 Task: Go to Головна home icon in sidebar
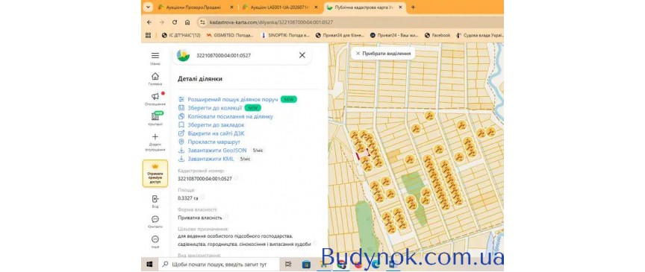[x=155, y=77]
